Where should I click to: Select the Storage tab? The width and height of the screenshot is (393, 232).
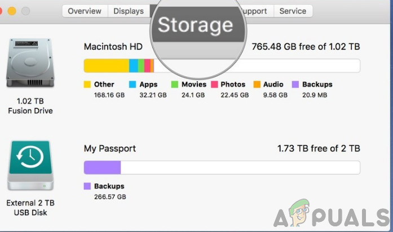[x=195, y=25]
